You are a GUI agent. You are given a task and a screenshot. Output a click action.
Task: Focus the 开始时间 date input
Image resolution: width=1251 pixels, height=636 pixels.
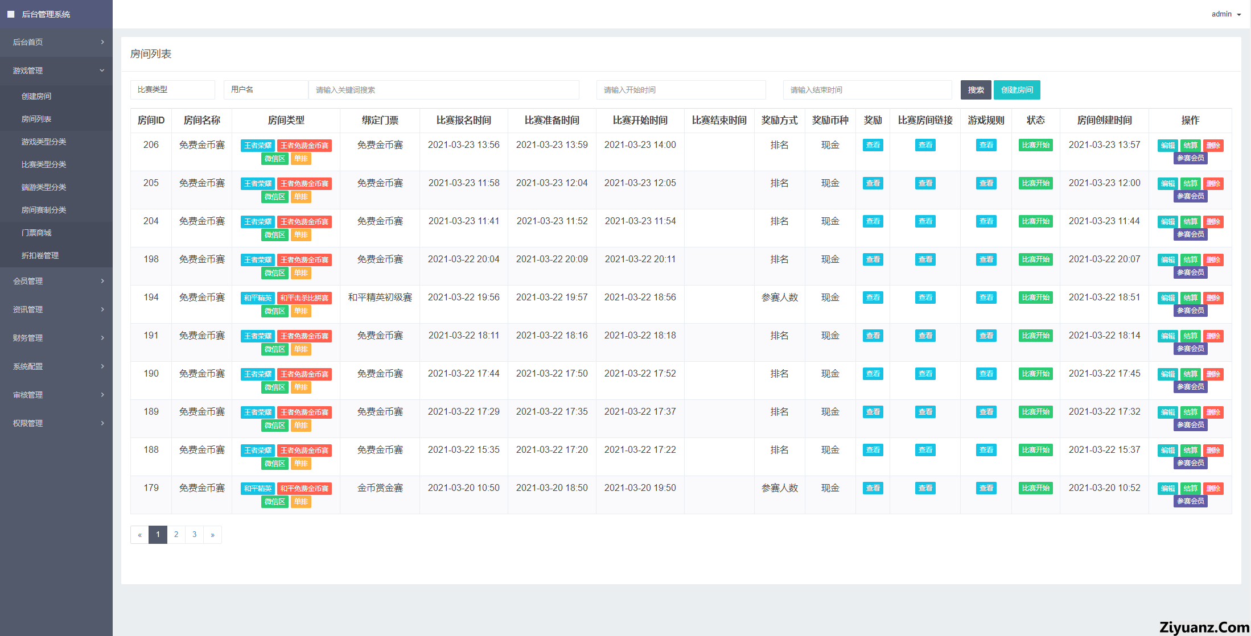681,90
